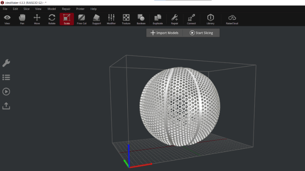This screenshot has width=305, height=171.
Task: Click the highlighted Scale tool
Action: [x=67, y=19]
